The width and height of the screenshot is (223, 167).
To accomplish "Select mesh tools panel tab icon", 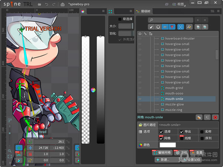I will click(110, 12).
